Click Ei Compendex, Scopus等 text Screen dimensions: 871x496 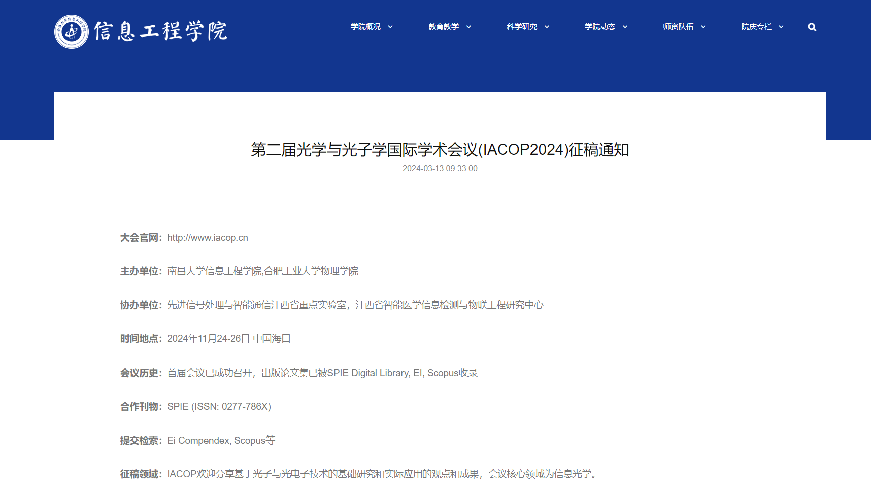[221, 441]
